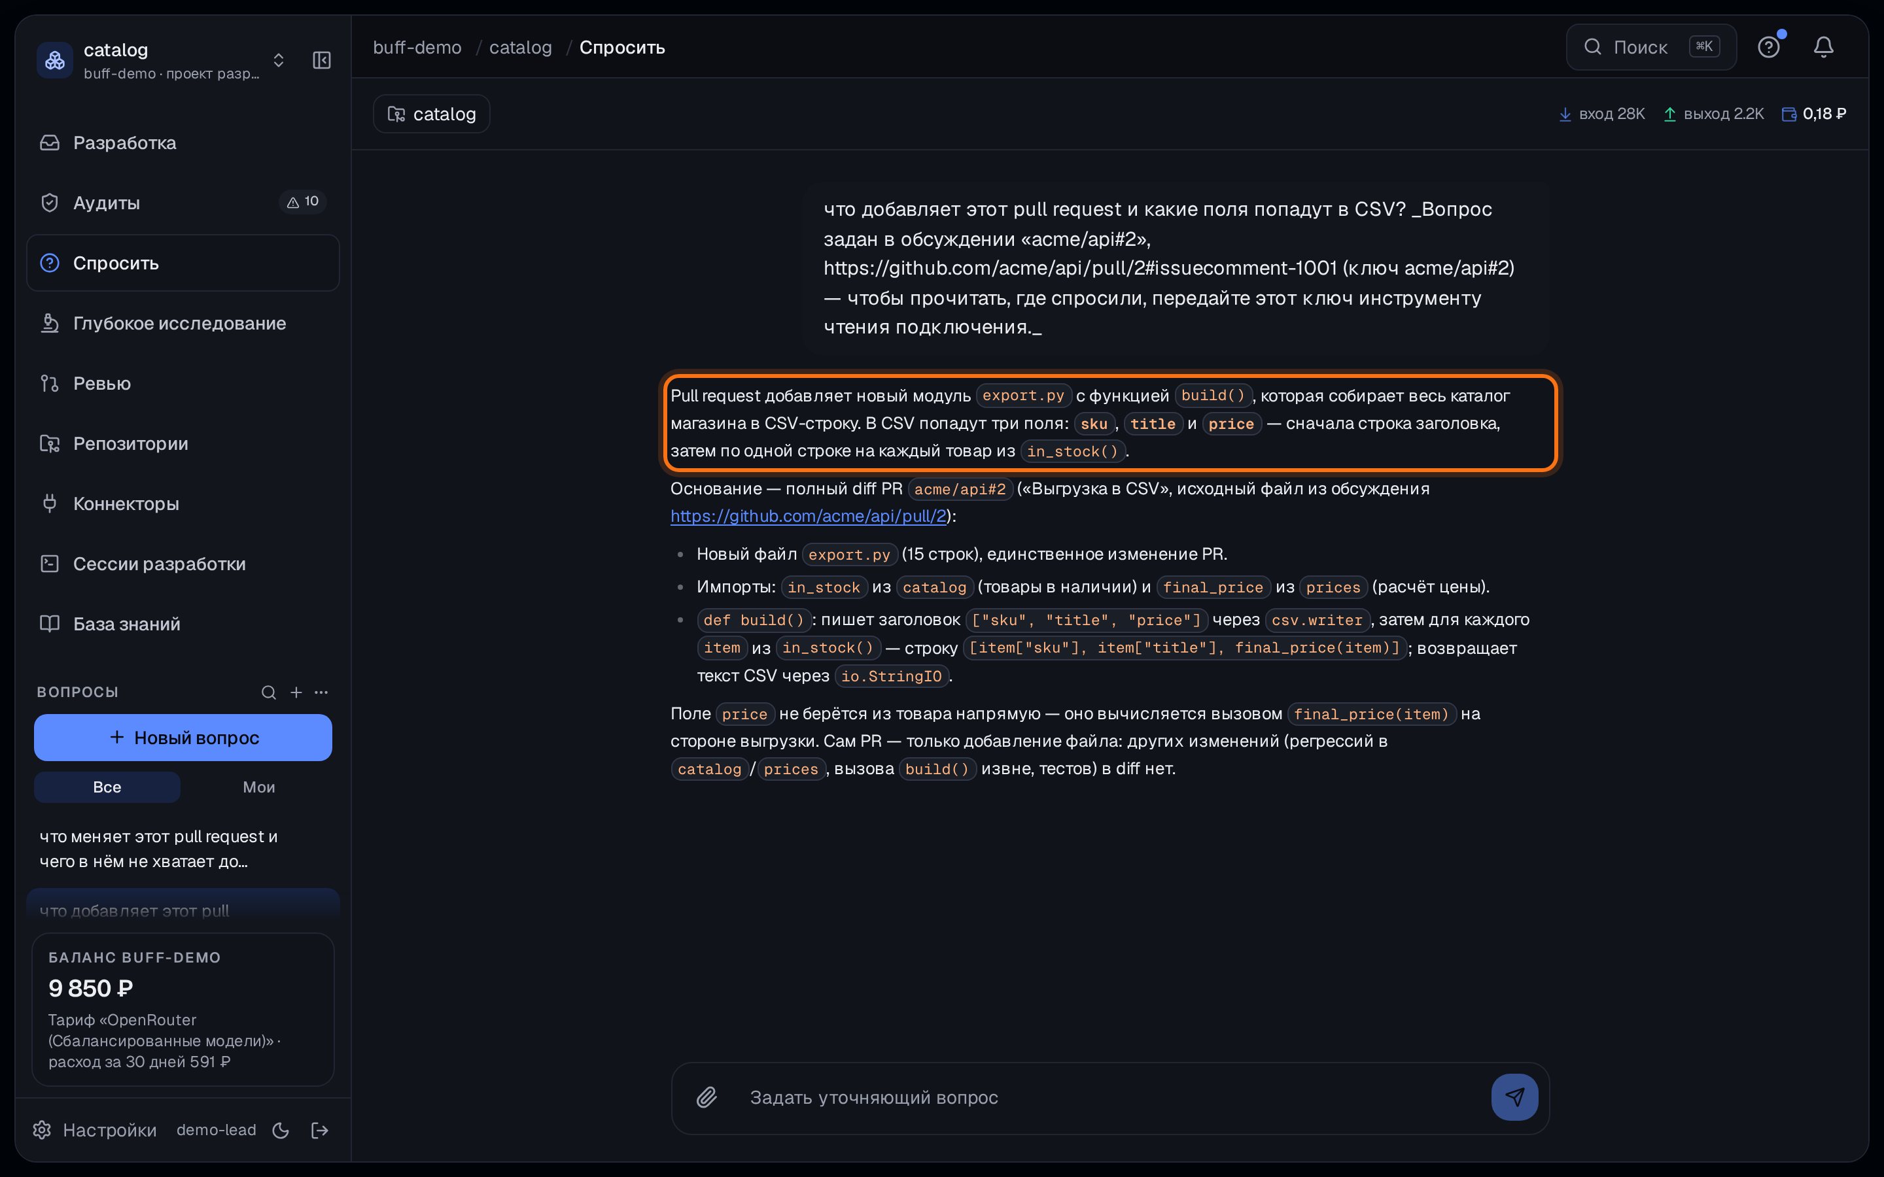Switch to the Все tab
The height and width of the screenshot is (1177, 1884).
click(x=107, y=787)
